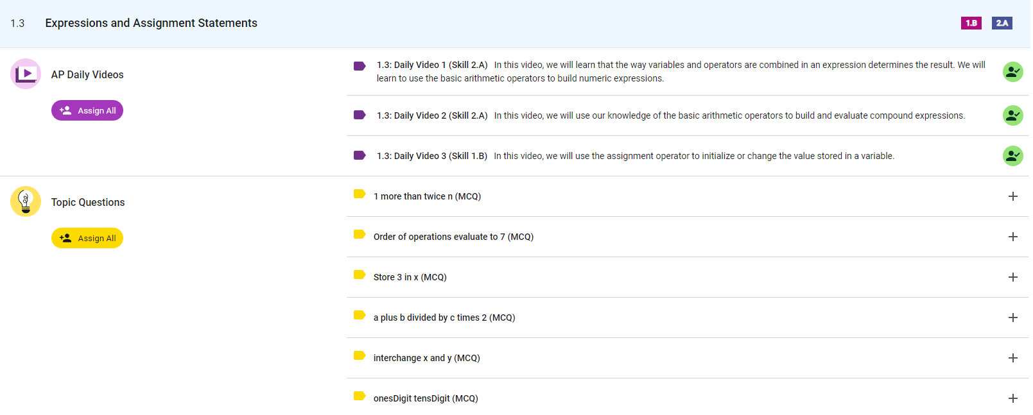Toggle assigned status for Daily Video 2
The image size is (1033, 415).
coord(1012,115)
